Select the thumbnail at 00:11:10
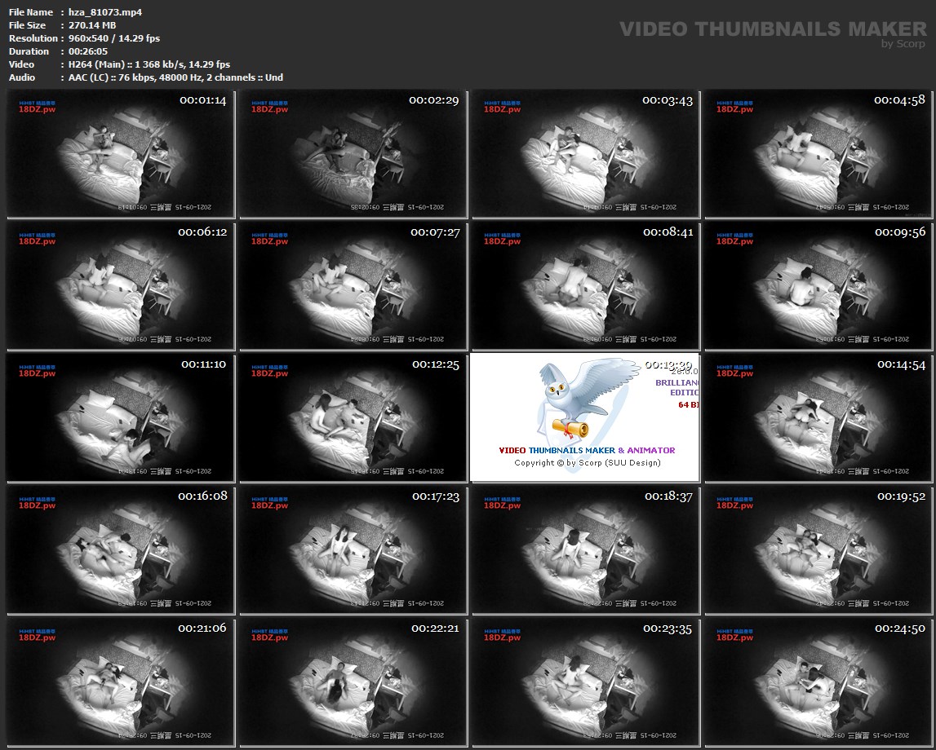 tap(120, 419)
